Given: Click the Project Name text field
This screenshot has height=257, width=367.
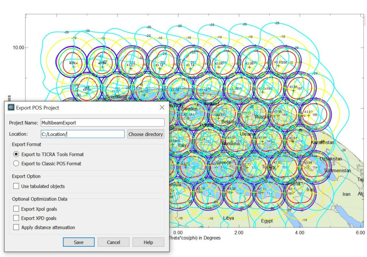Looking at the screenshot, I should [x=103, y=123].
